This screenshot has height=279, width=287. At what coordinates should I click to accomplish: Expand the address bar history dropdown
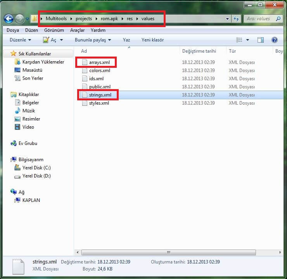click(x=227, y=19)
